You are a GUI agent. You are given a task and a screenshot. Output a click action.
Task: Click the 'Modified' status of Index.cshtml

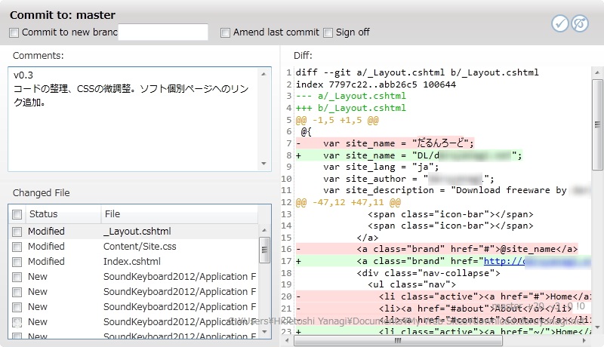click(46, 262)
